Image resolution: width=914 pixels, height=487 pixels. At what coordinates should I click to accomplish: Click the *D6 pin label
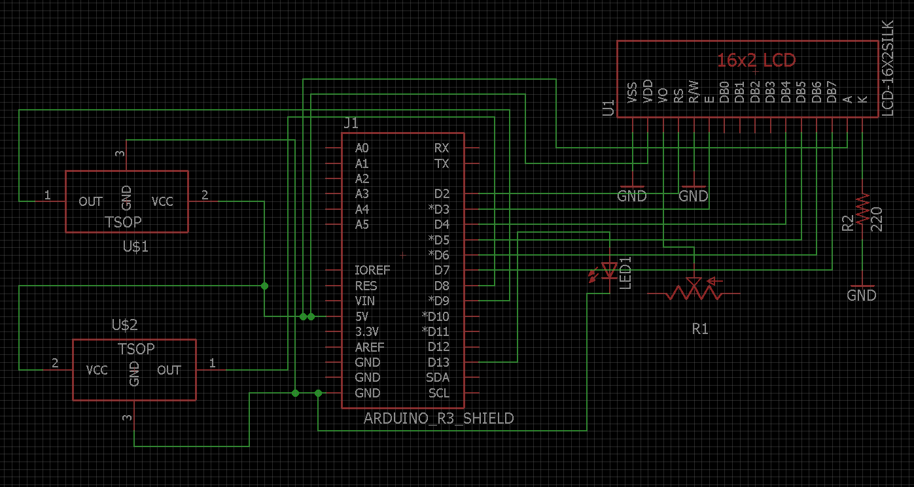pyautogui.click(x=439, y=255)
